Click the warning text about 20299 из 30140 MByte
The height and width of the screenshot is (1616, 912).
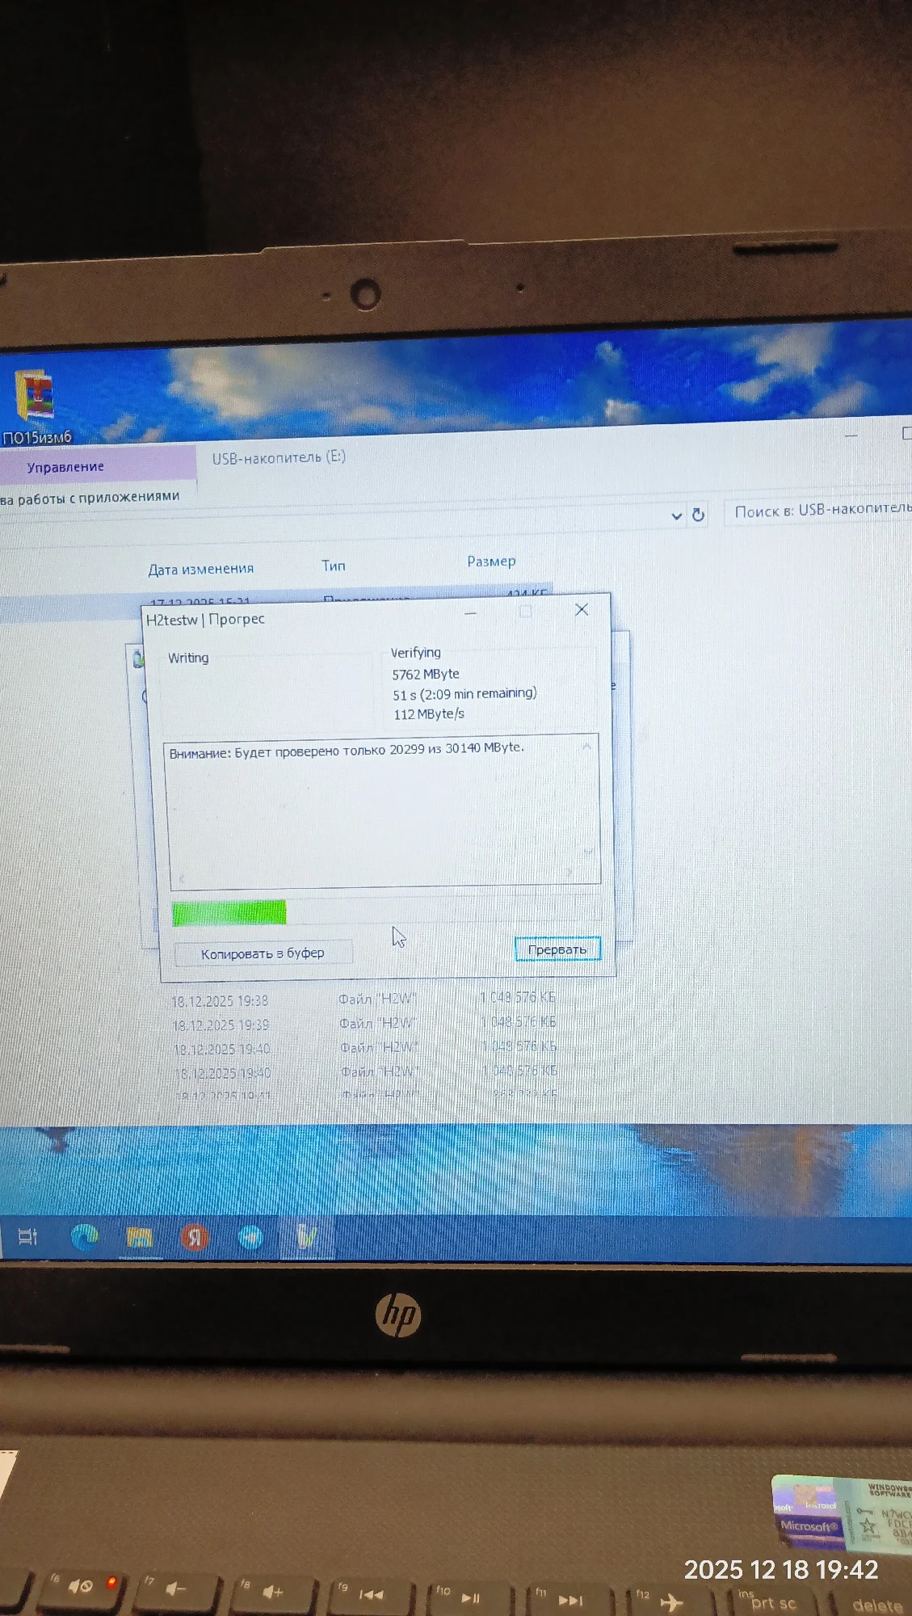[347, 750]
